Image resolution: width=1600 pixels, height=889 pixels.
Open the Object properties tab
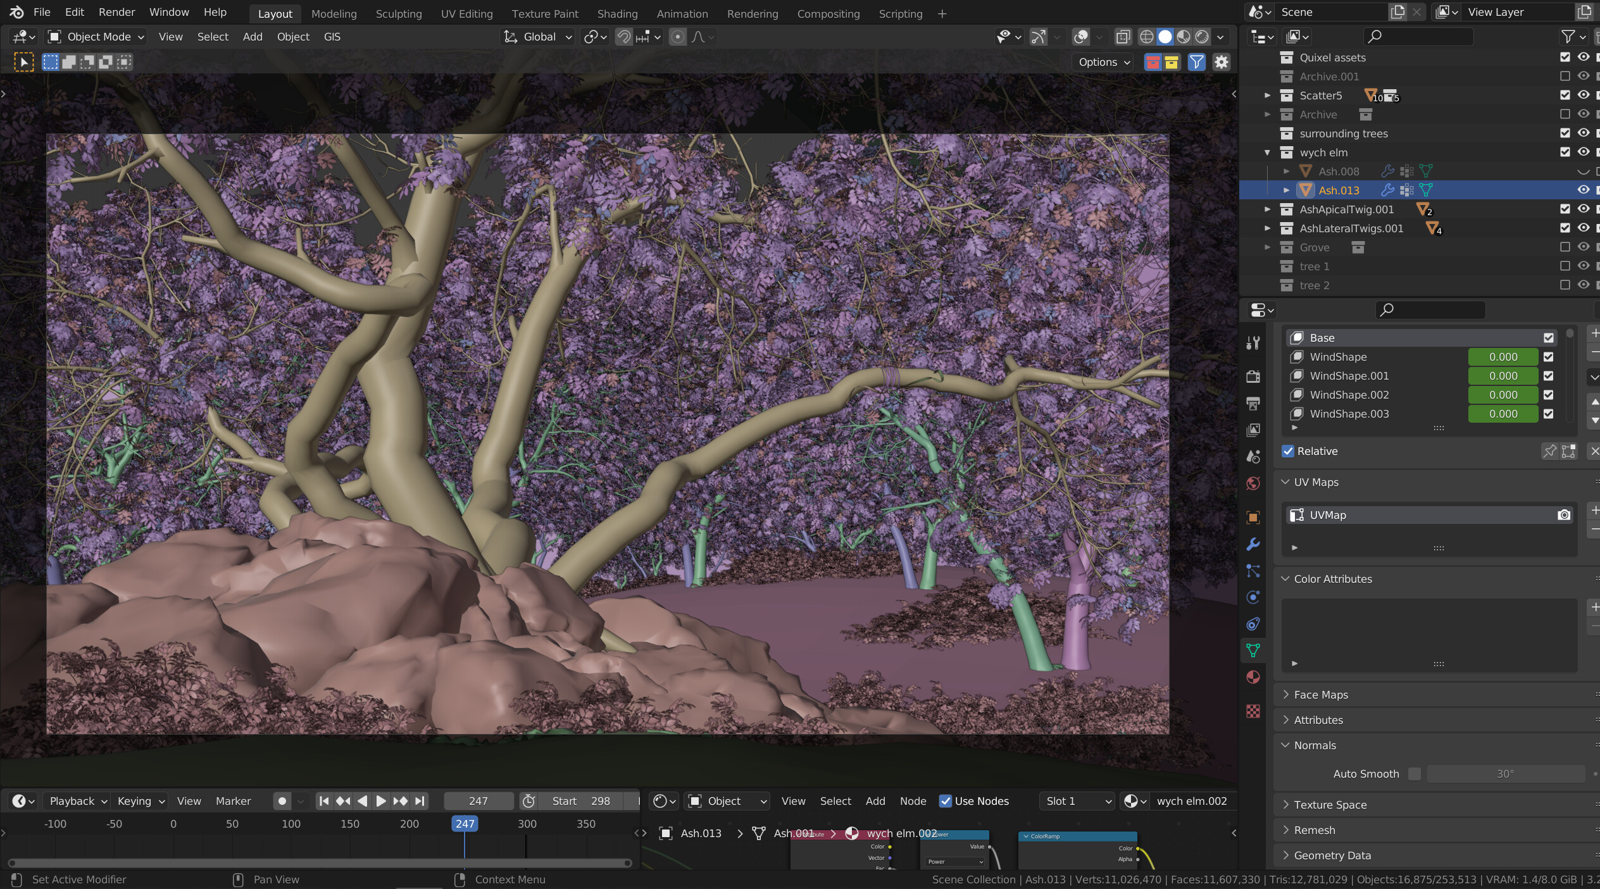tap(1253, 517)
